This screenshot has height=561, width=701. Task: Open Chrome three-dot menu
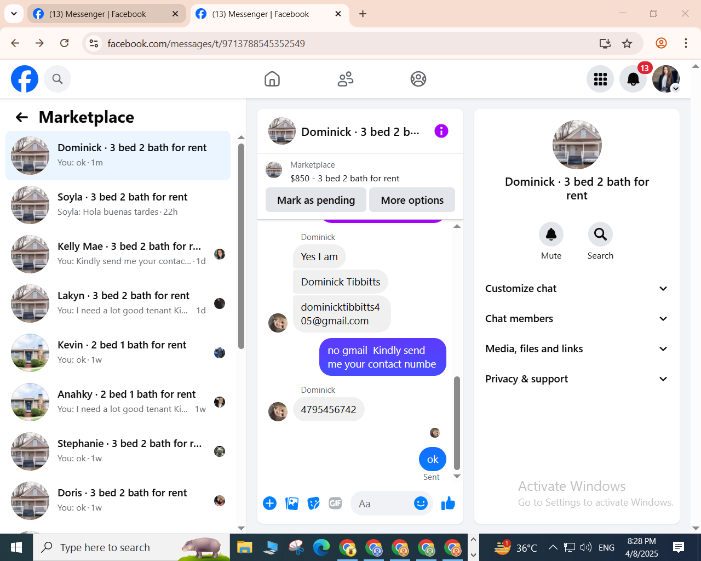coord(686,43)
